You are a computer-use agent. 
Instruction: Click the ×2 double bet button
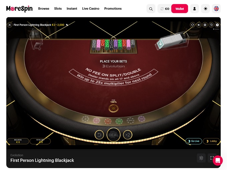coord(128,135)
